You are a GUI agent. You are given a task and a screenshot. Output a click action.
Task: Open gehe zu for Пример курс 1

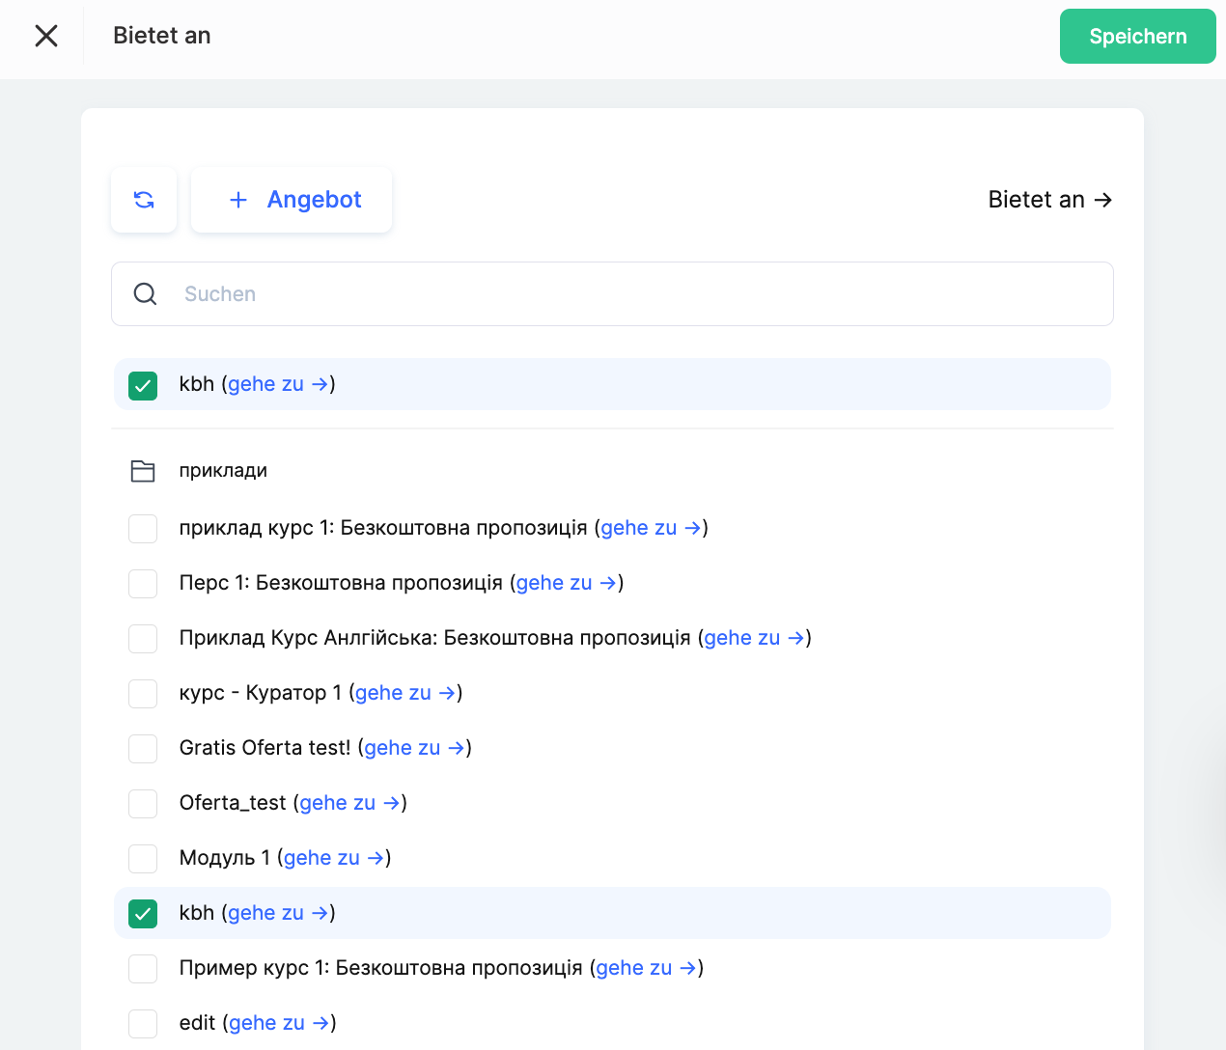(646, 968)
